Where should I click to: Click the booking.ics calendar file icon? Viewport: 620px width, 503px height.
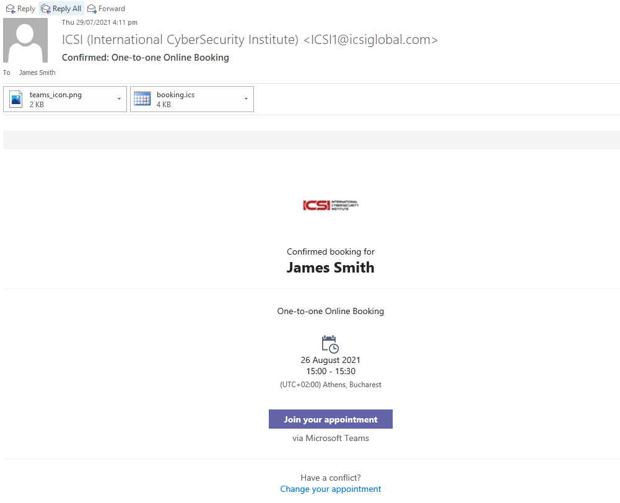tap(142, 99)
